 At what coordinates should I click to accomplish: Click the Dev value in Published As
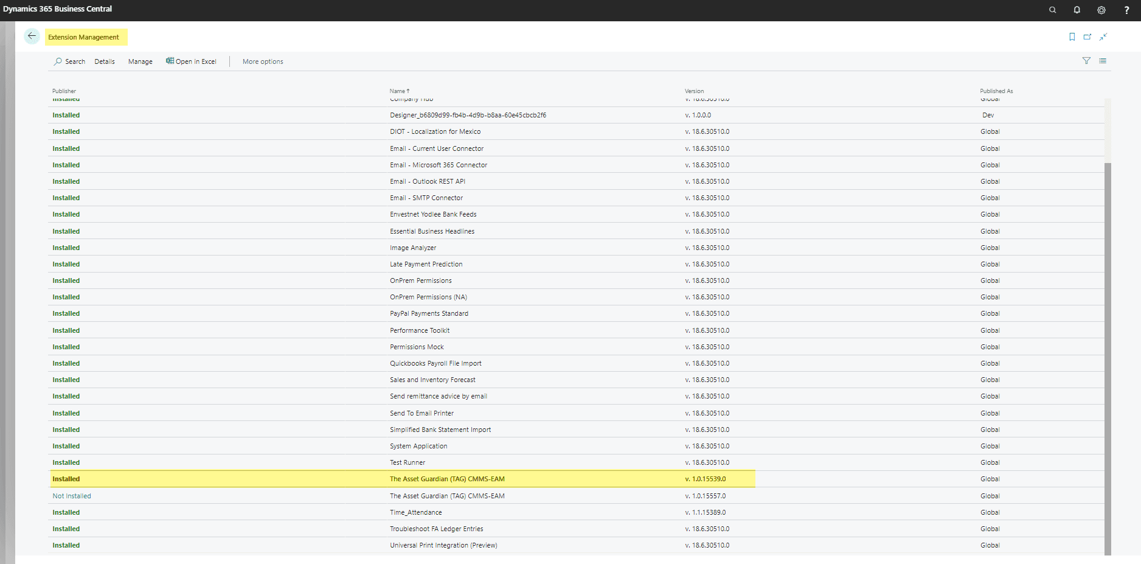click(x=988, y=115)
